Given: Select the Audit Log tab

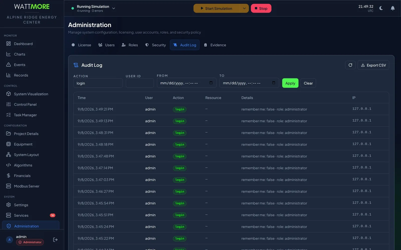Looking at the screenshot, I should (185, 45).
